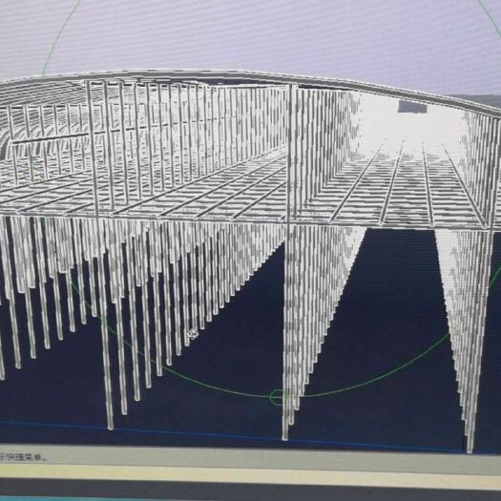501x501 pixels.
Task: Click the small circle handle at the orbit arcball bottom
Action: click(x=277, y=397)
